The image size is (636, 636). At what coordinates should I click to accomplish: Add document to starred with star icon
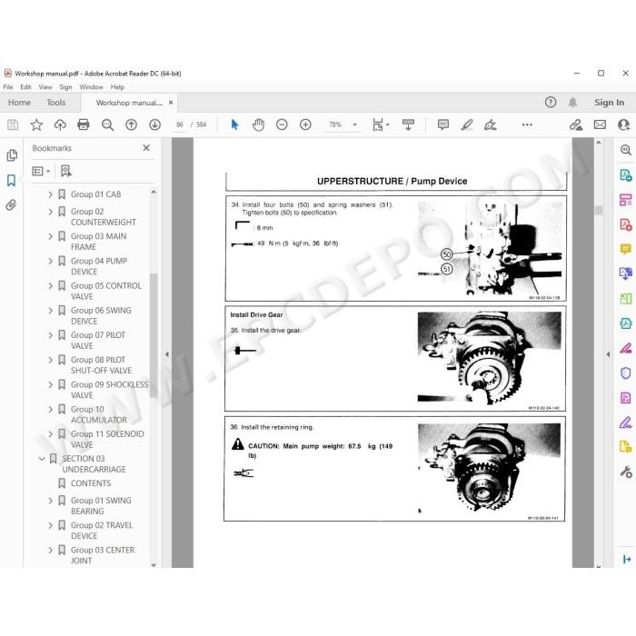click(x=36, y=124)
